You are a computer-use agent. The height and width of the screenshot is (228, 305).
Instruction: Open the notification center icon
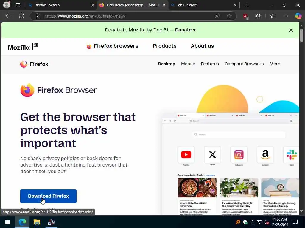tap(295, 222)
